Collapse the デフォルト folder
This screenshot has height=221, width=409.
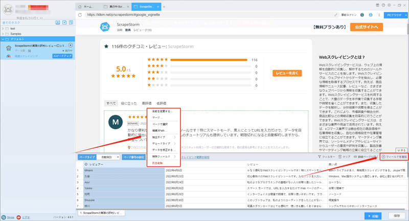pyautogui.click(x=3, y=39)
